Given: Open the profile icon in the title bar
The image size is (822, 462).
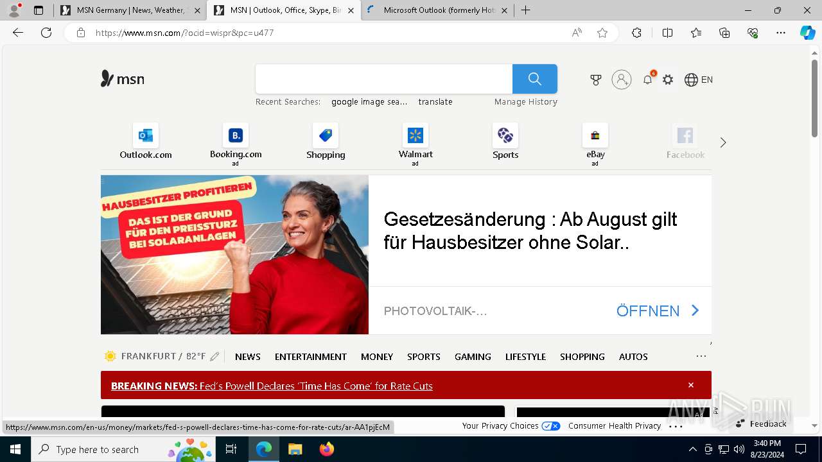Looking at the screenshot, I should click(14, 10).
